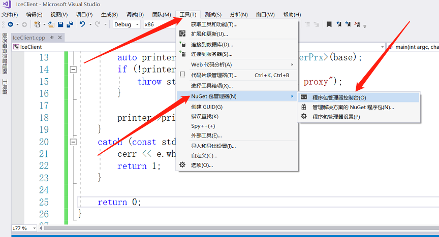The height and width of the screenshot is (237, 439).
Task: Click the code snippets manager icon
Action: [x=182, y=75]
